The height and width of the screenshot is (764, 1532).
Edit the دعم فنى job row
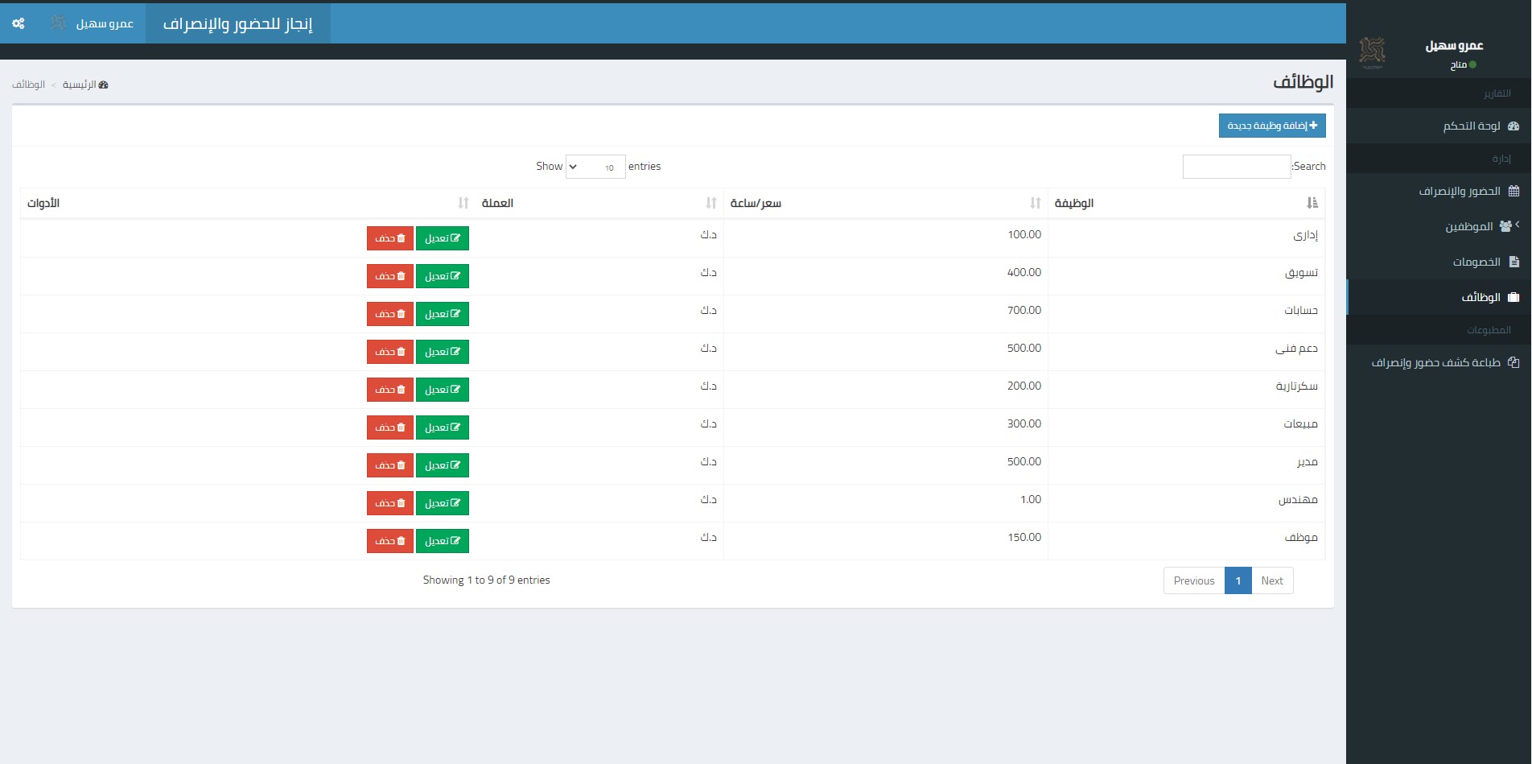[443, 352]
